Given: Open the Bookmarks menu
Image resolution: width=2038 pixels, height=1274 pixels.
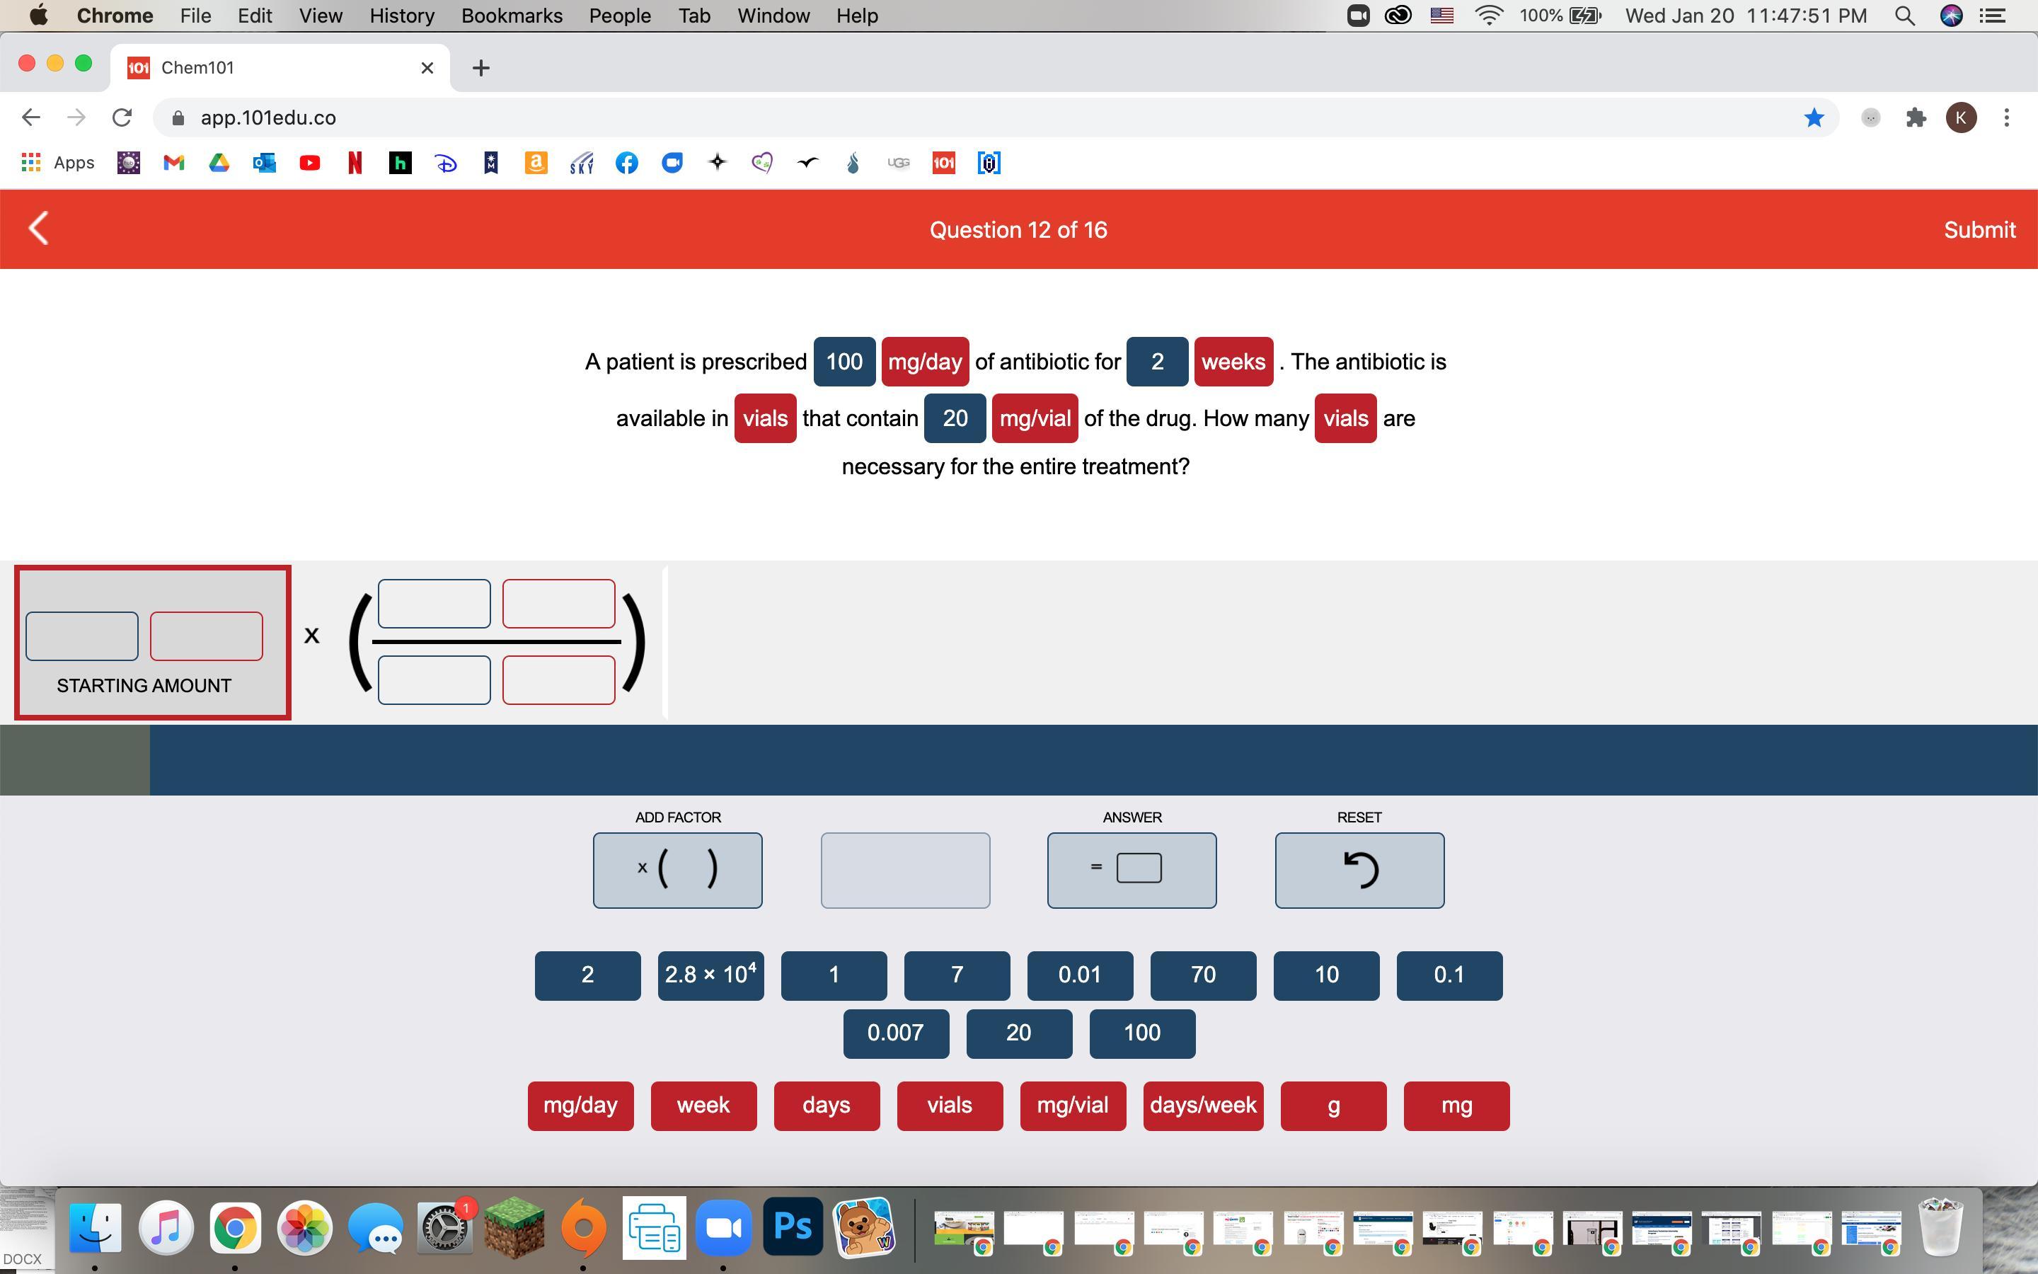Looking at the screenshot, I should click(x=511, y=16).
